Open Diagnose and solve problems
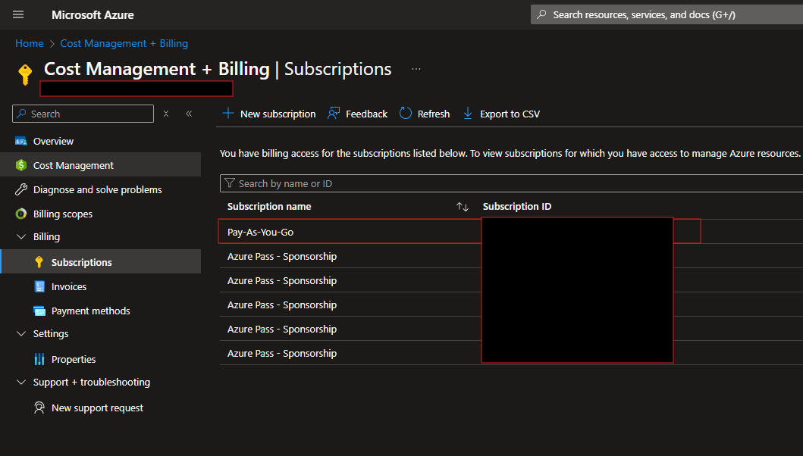The width and height of the screenshot is (803, 456). pyautogui.click(x=97, y=190)
